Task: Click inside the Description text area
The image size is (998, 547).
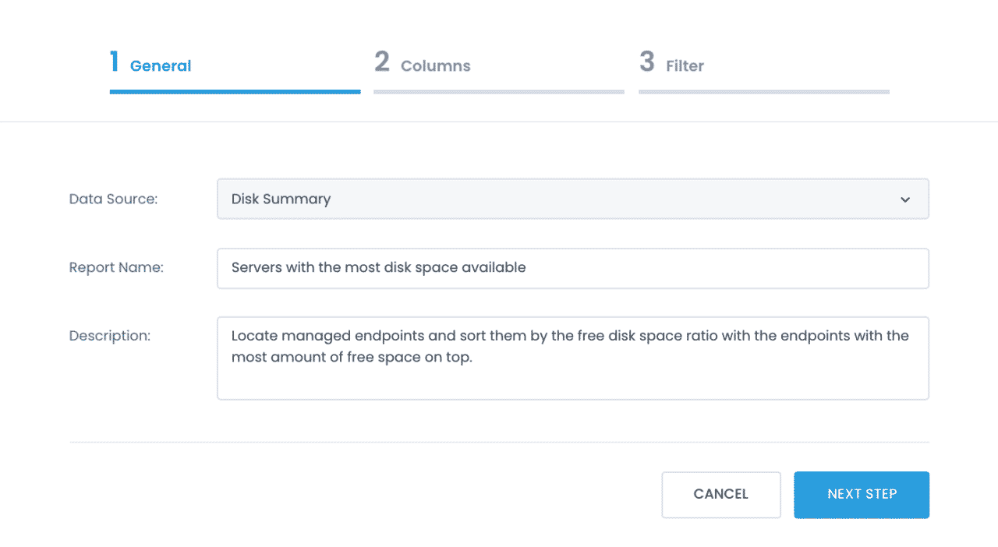Action: 573,358
